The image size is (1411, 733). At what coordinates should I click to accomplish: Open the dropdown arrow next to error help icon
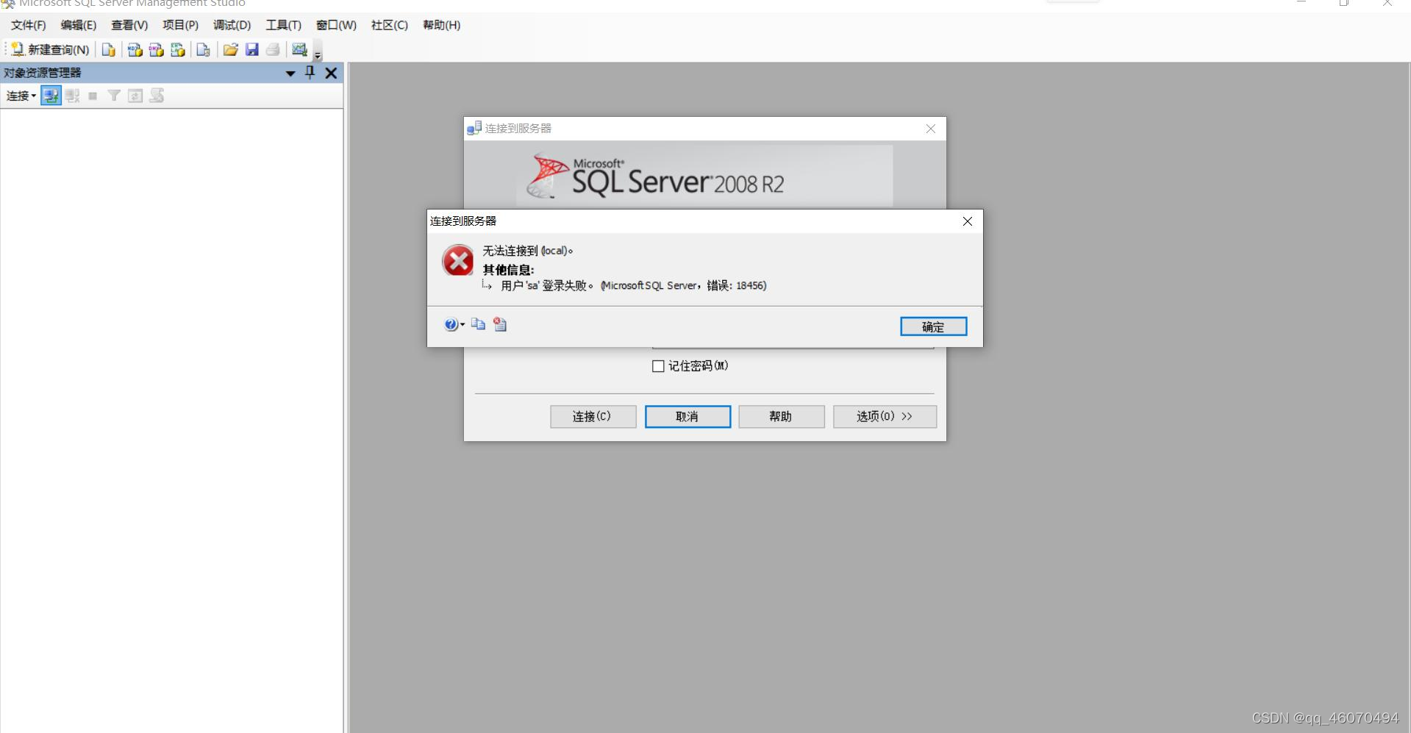pos(462,324)
